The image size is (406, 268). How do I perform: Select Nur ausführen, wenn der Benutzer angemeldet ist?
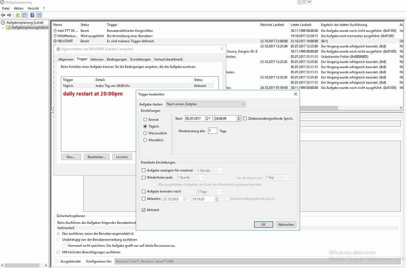pyautogui.click(x=58, y=234)
